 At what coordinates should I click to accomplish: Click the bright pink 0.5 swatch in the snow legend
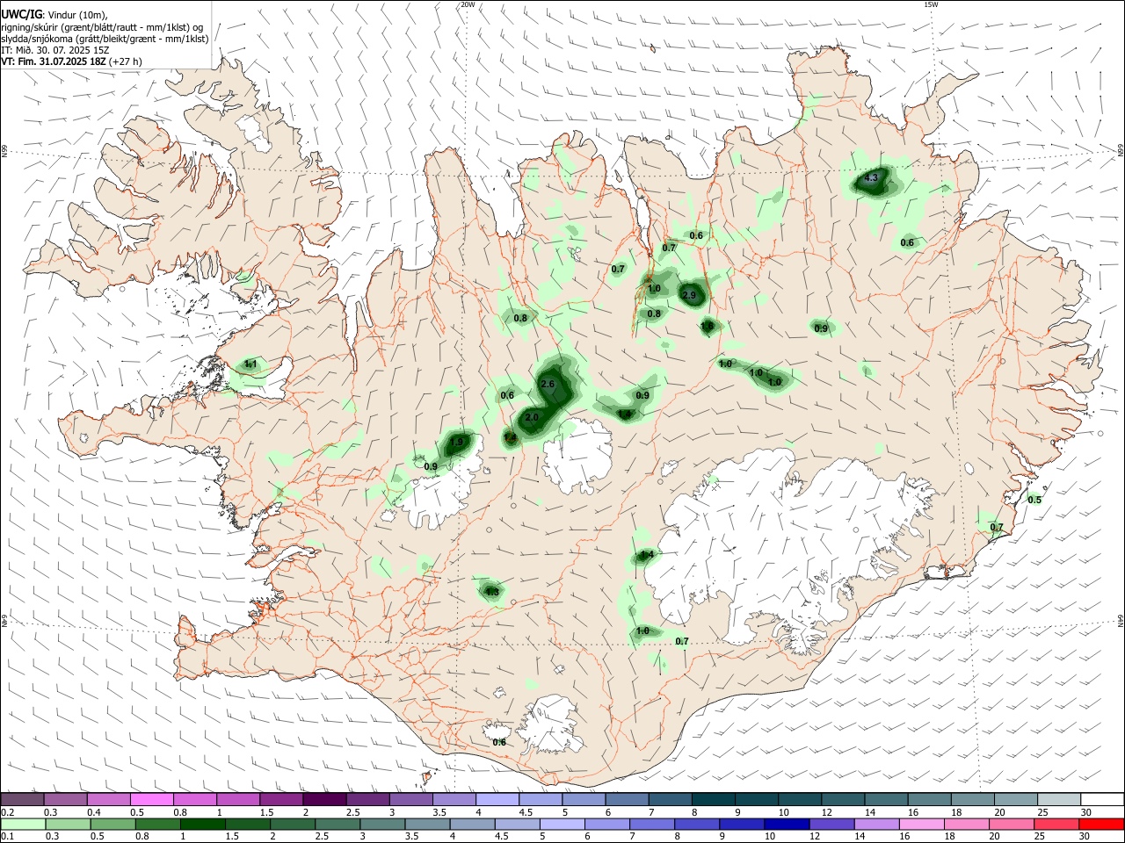[x=151, y=800]
